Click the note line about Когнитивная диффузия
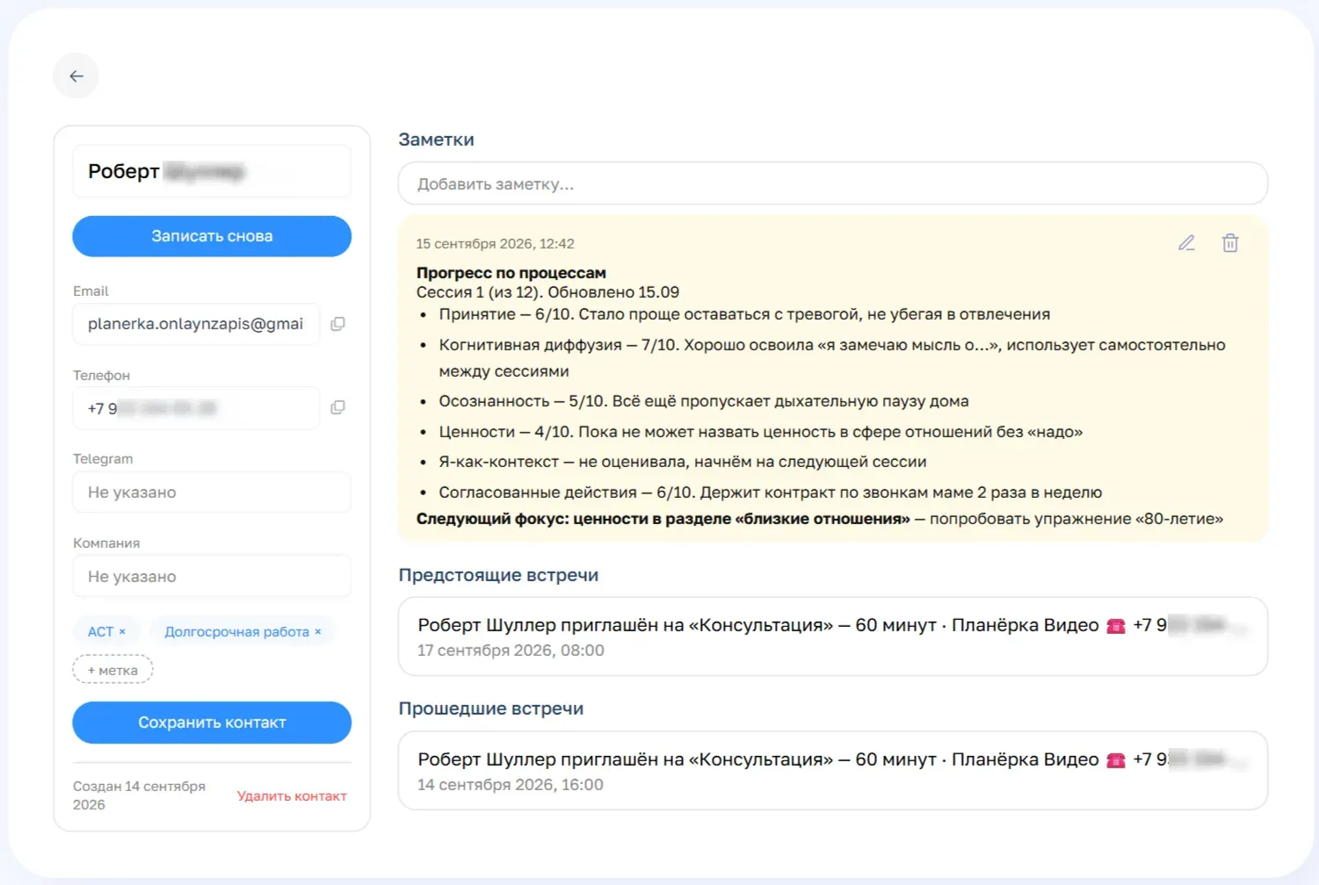Viewport: 1319px width, 885px height. [832, 357]
